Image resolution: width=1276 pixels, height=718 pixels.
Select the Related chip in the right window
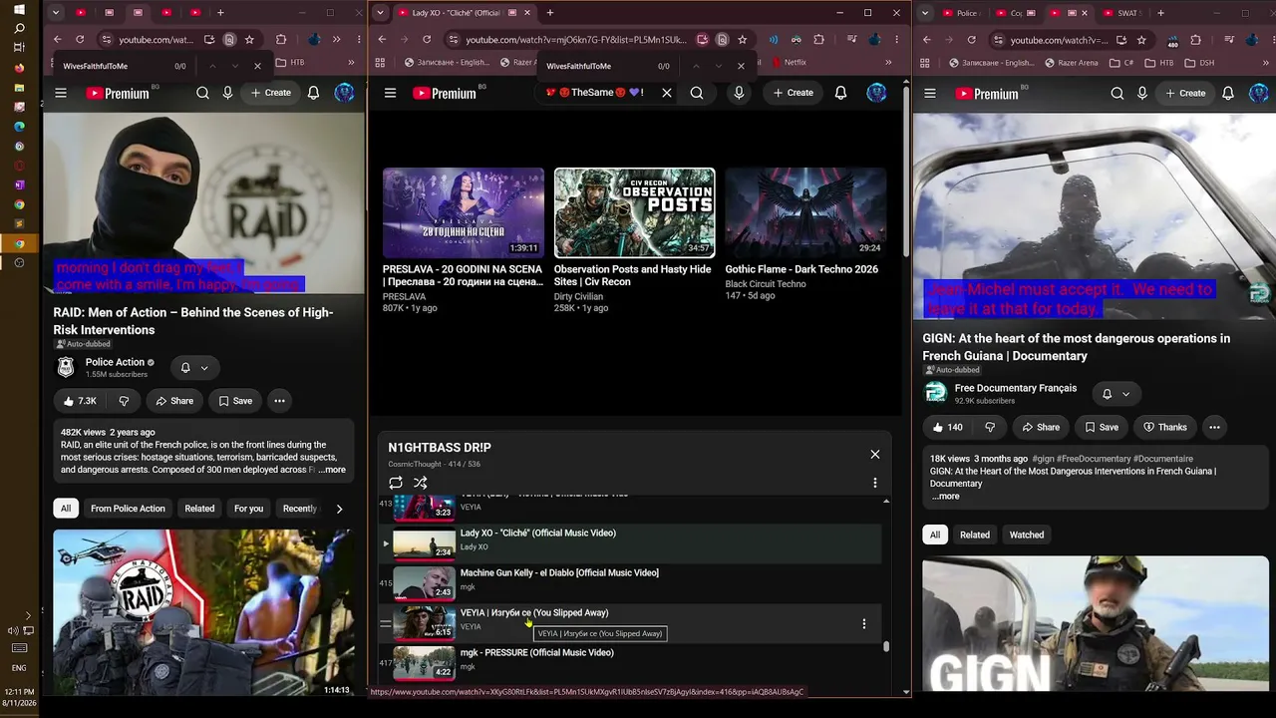[x=975, y=535]
